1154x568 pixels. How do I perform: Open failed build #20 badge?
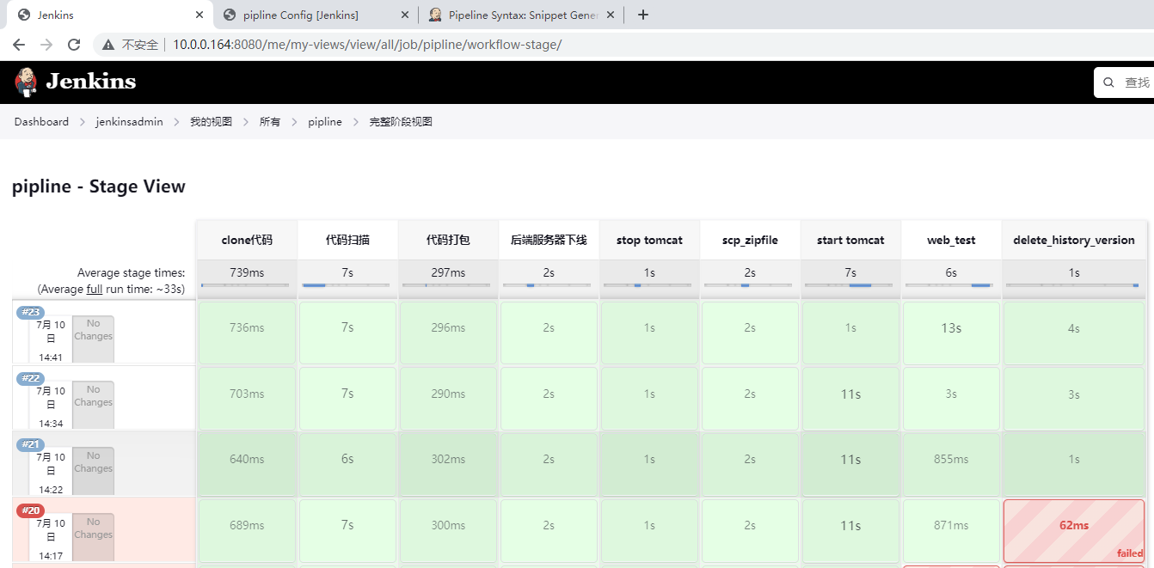click(31, 510)
